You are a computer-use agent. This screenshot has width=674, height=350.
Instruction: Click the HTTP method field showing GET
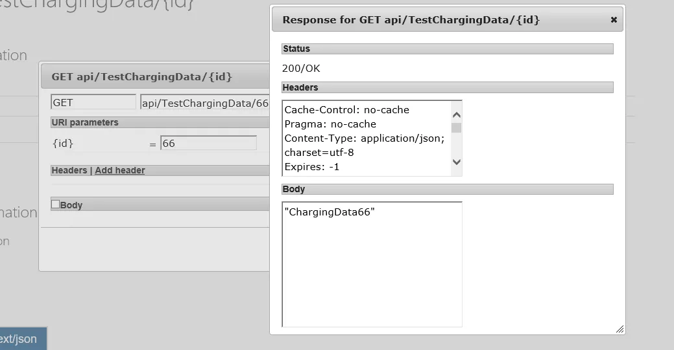click(x=93, y=102)
